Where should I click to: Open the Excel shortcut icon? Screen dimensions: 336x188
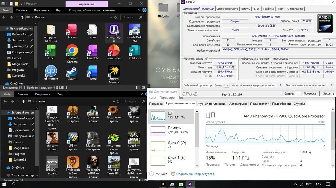(51, 52)
